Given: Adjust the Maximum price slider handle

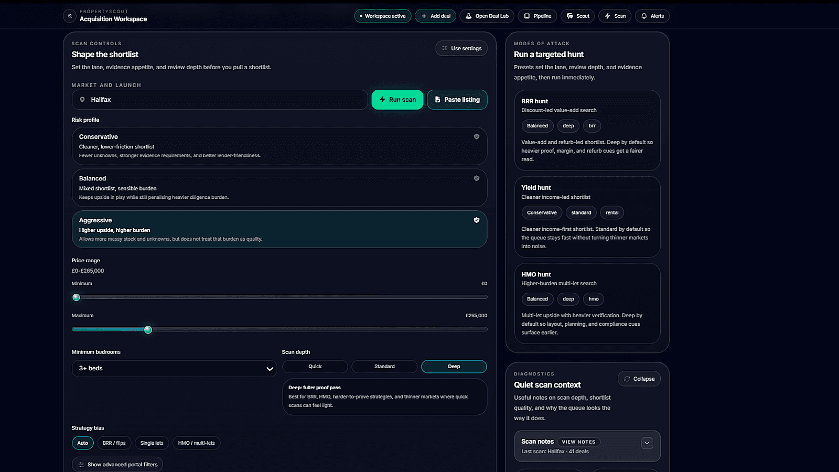Looking at the screenshot, I should [148, 329].
